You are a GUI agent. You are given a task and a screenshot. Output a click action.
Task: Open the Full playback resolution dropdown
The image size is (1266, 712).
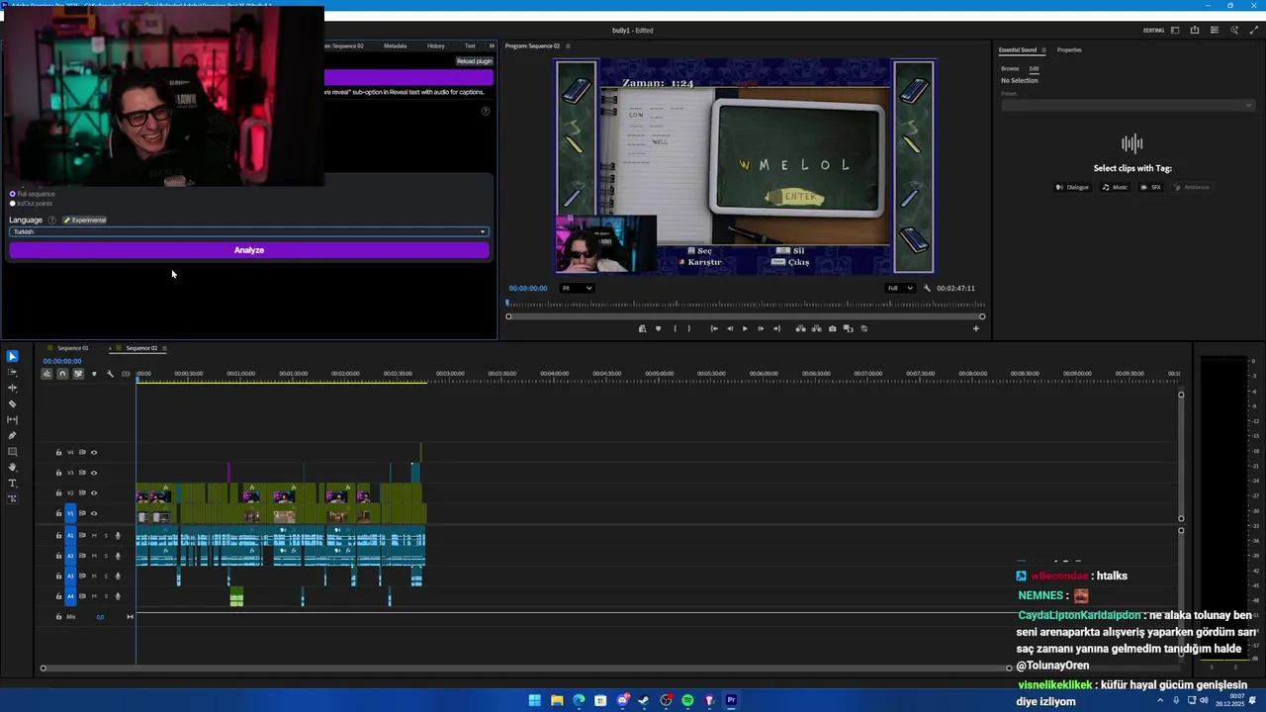click(899, 288)
